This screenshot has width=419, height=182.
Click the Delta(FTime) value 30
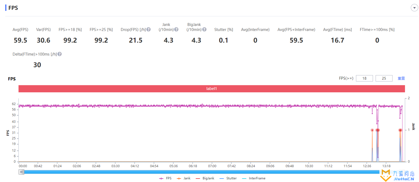(37, 65)
